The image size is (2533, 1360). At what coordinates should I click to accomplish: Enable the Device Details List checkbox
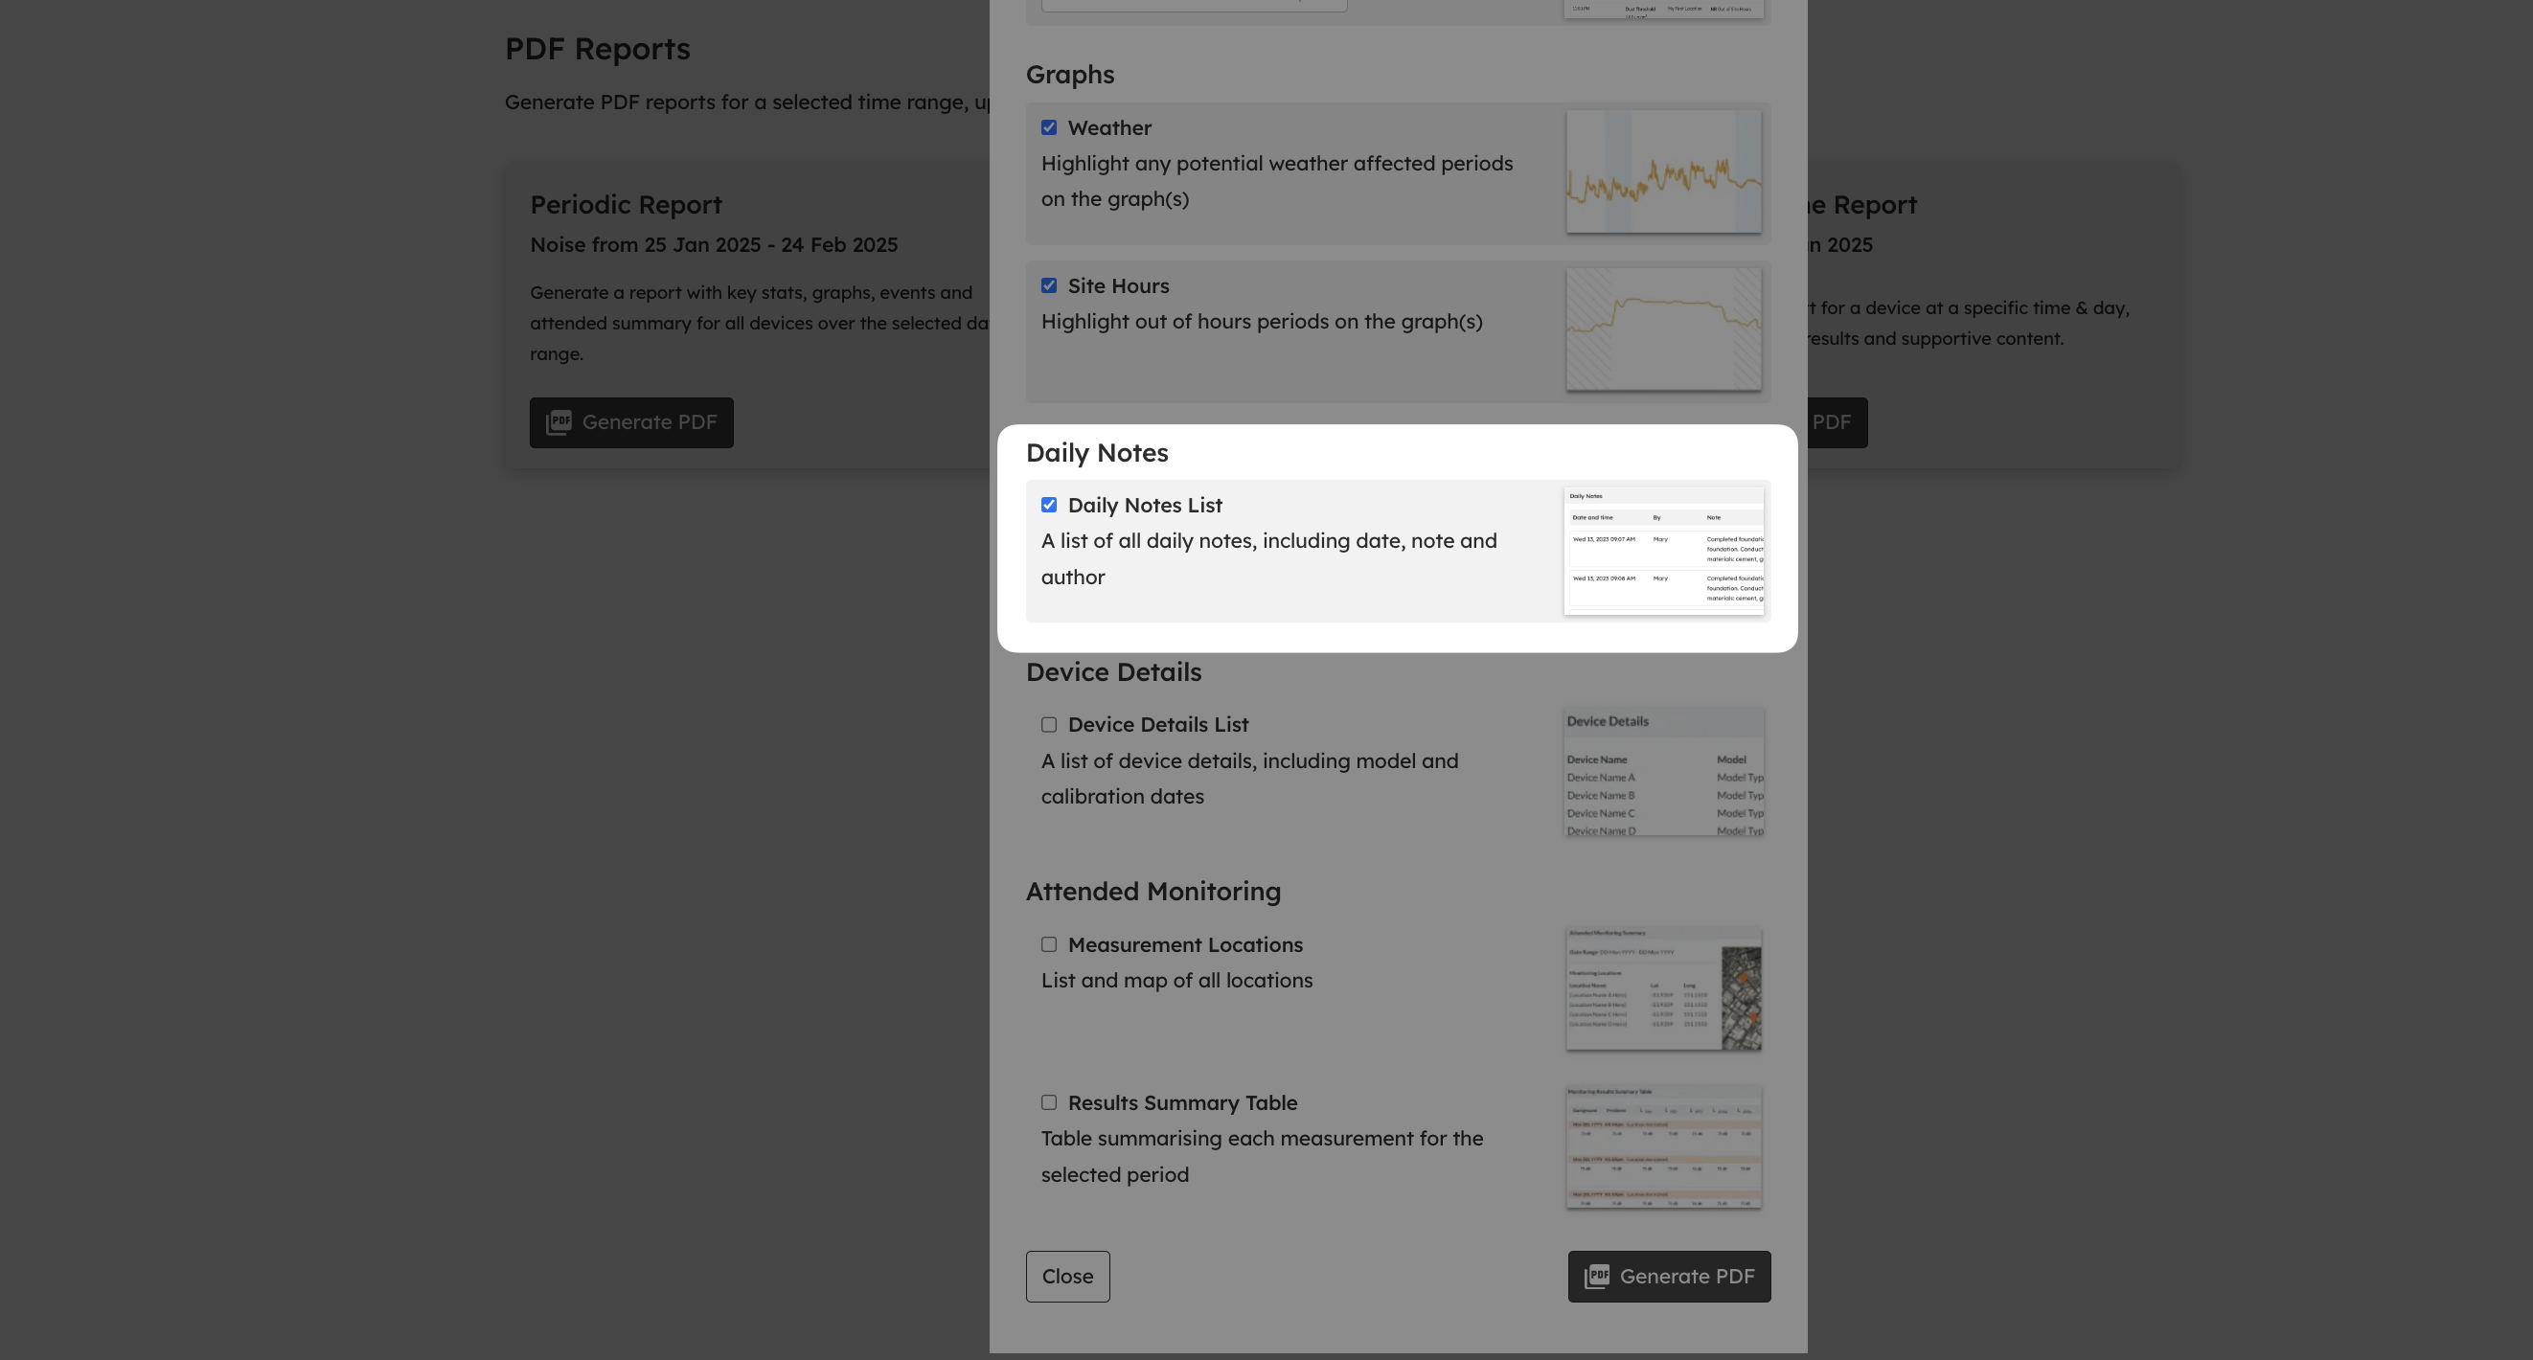tap(1049, 725)
